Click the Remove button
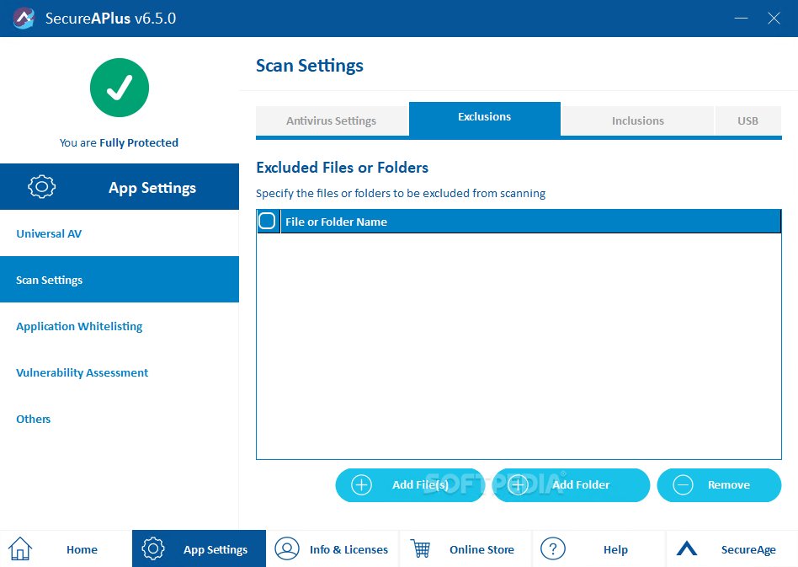Screen dimensions: 798x567 click(x=719, y=485)
